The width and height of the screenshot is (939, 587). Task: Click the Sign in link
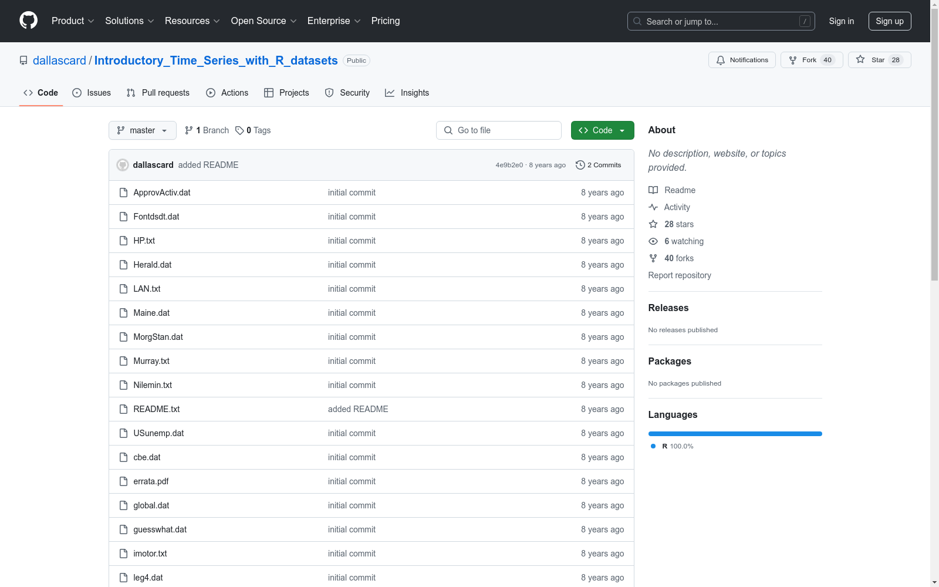coord(842,21)
